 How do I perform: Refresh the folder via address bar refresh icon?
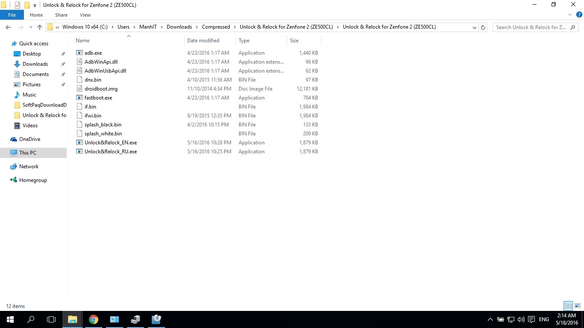(x=483, y=27)
